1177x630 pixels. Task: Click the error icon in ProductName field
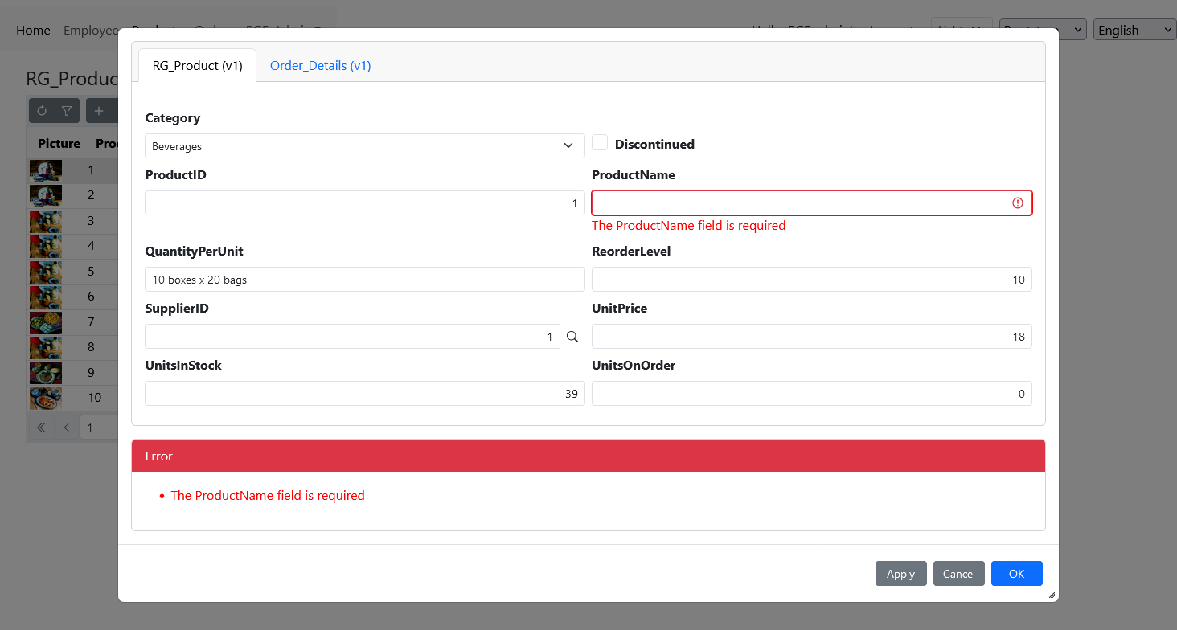click(1018, 203)
